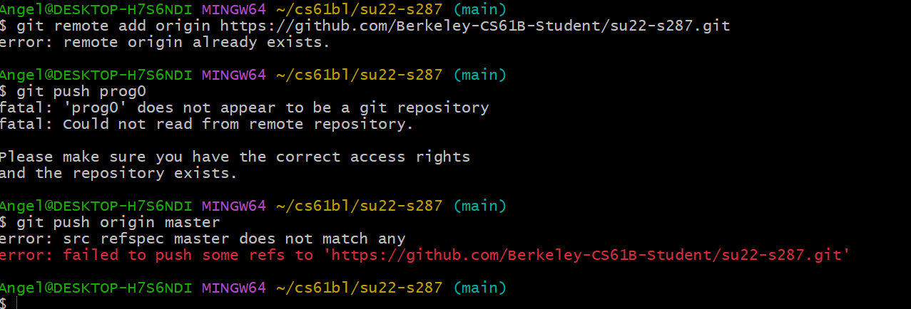Click the "src refspec master does not match any" error

[x=234, y=239]
